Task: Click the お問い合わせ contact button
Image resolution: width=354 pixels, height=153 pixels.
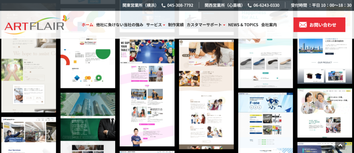Action: click(x=319, y=25)
